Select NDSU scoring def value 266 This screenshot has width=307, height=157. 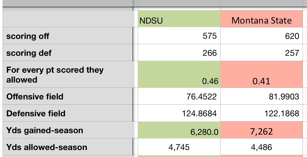[x=179, y=53]
